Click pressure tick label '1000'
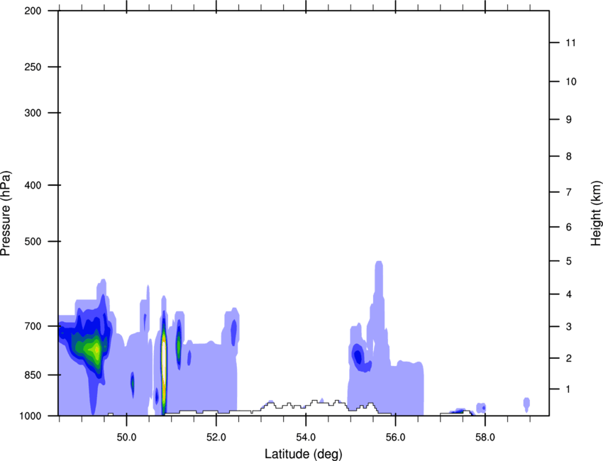This screenshot has height=461, width=603. [31, 416]
